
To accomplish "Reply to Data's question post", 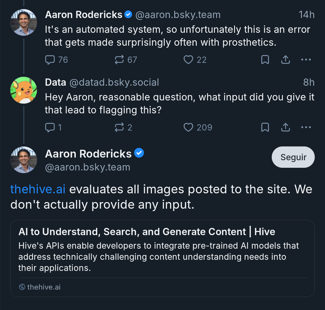I will point(50,127).
